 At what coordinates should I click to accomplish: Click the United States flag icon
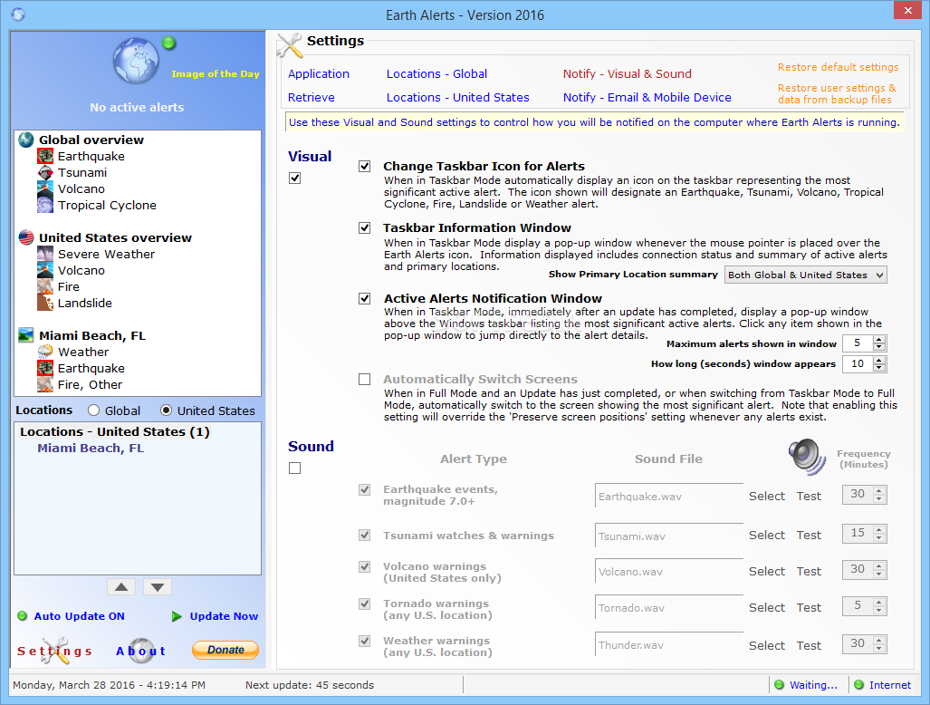26,237
